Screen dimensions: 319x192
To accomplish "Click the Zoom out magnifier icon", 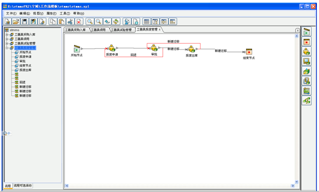I will pyautogui.click(x=99, y=21).
